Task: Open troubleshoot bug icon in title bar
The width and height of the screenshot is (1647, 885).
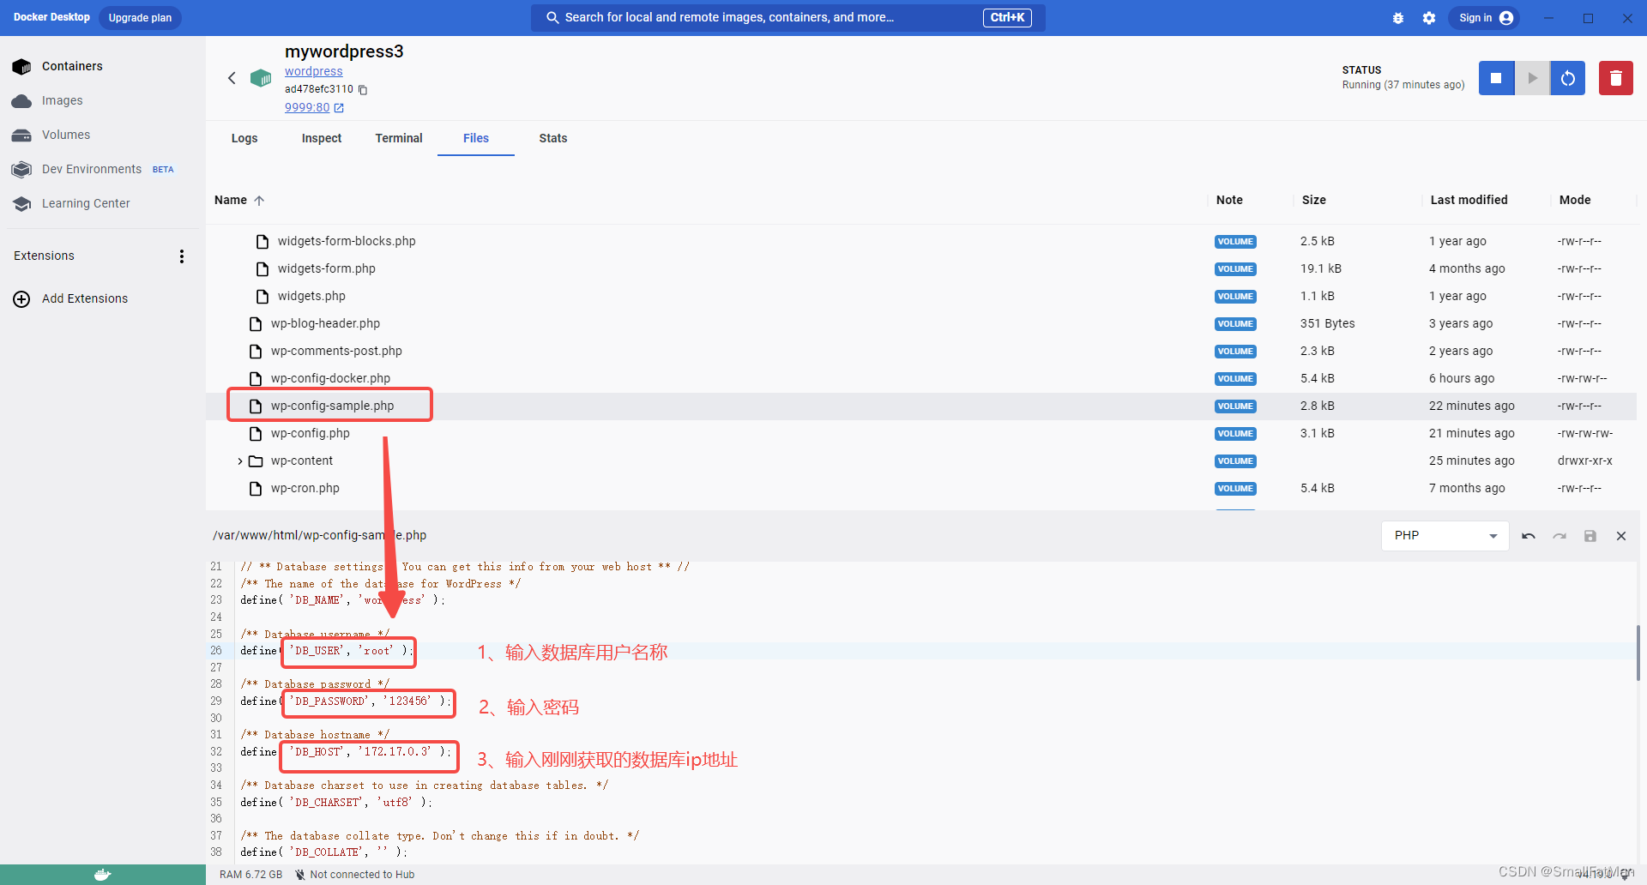Action: (x=1398, y=18)
